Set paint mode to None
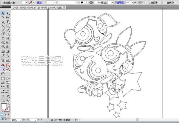The width and height of the screenshot is (179, 123). (x=9, y=114)
